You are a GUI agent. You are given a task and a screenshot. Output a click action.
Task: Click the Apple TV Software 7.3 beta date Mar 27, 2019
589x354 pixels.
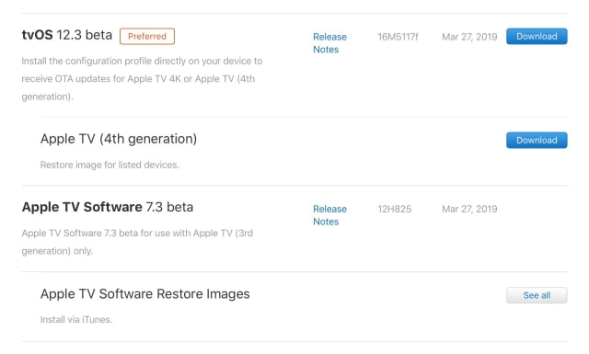click(x=469, y=209)
